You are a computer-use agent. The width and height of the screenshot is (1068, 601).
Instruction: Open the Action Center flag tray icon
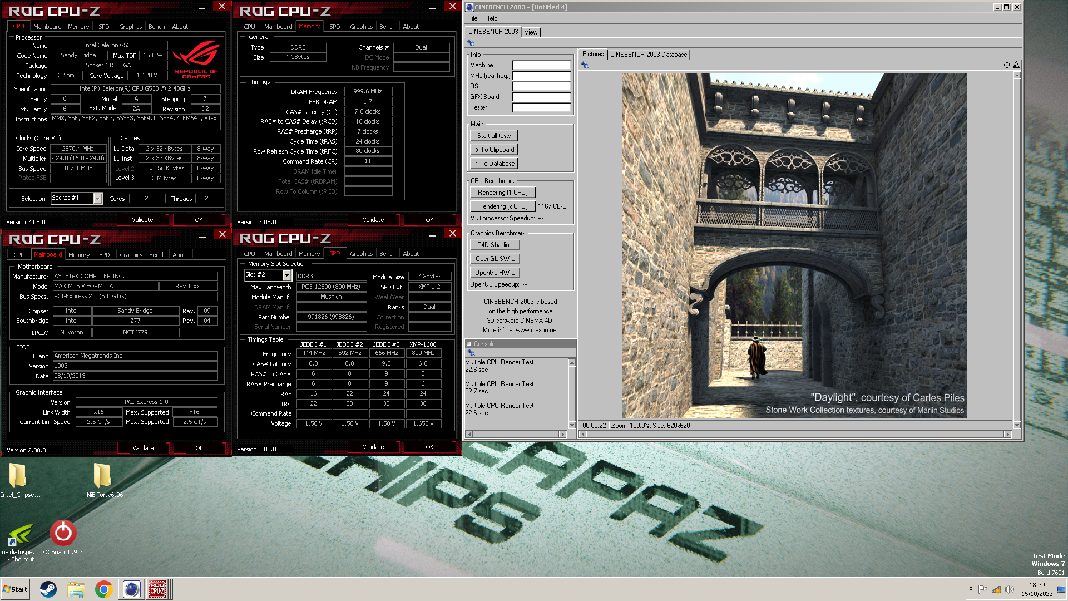[983, 589]
